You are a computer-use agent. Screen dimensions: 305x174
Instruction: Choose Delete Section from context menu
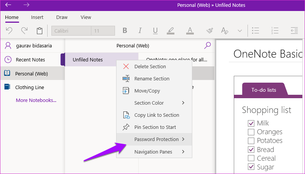(x=154, y=66)
